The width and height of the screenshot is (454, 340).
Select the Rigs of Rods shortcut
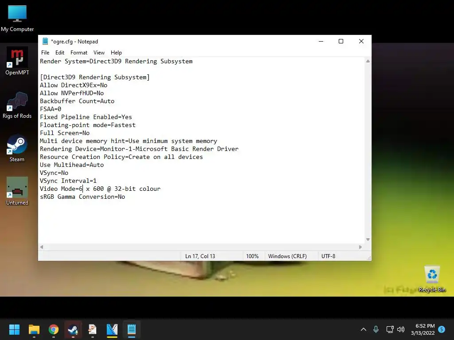[x=17, y=105]
